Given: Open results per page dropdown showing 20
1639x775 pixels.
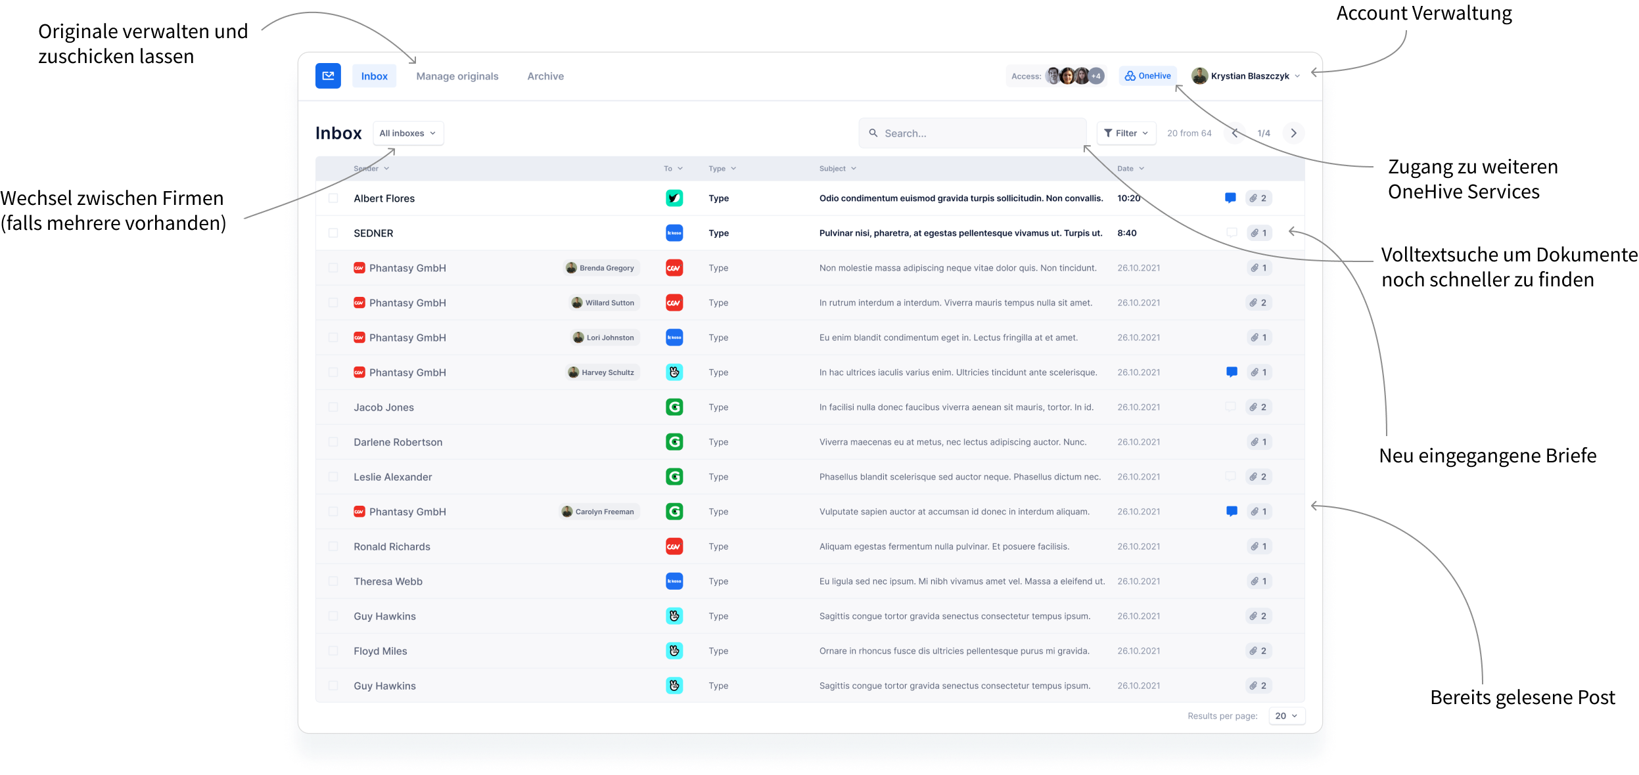Looking at the screenshot, I should point(1286,716).
